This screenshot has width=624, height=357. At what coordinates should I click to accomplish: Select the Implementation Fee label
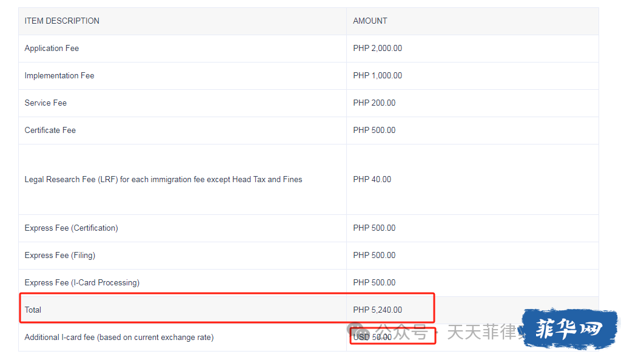click(59, 75)
